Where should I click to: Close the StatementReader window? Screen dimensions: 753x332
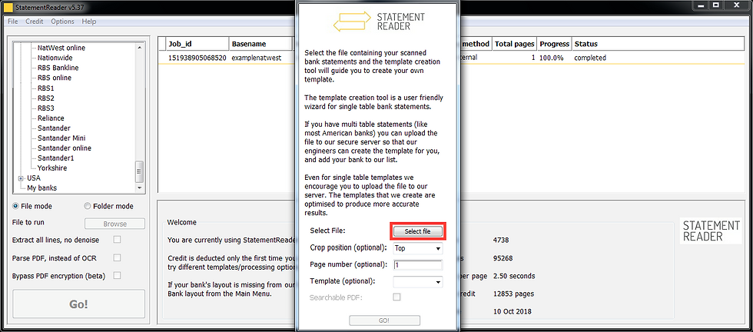735,5
